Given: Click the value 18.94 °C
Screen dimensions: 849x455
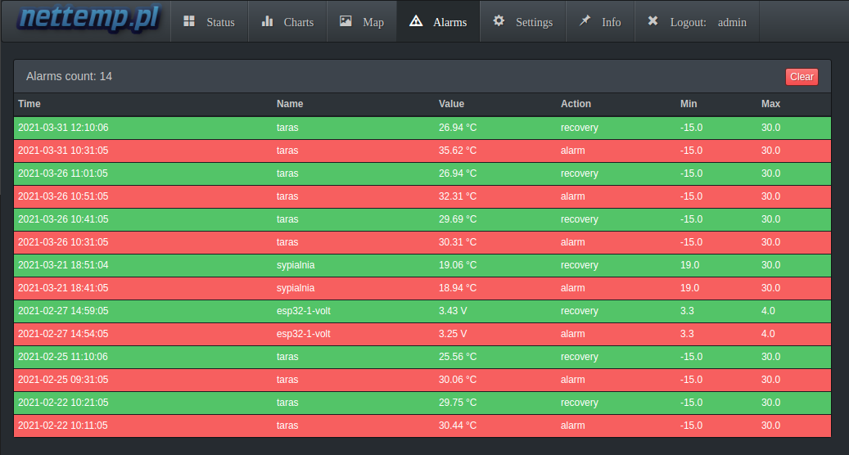Looking at the screenshot, I should (x=458, y=288).
